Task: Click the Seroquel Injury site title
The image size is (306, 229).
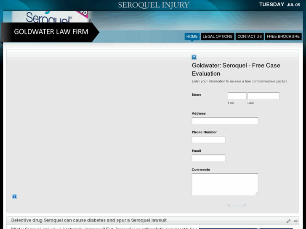Action: point(154,5)
